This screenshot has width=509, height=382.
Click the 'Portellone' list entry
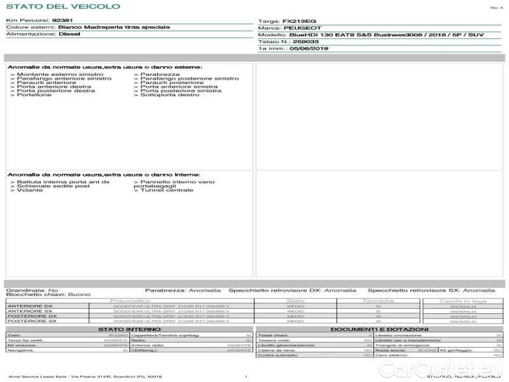pyautogui.click(x=34, y=95)
